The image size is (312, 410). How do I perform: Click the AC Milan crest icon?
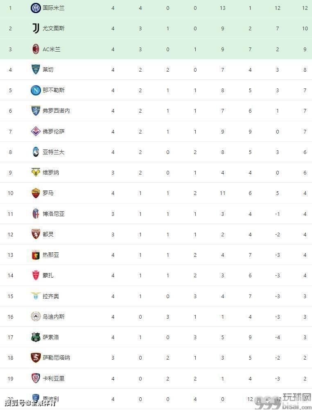[x=36, y=49]
